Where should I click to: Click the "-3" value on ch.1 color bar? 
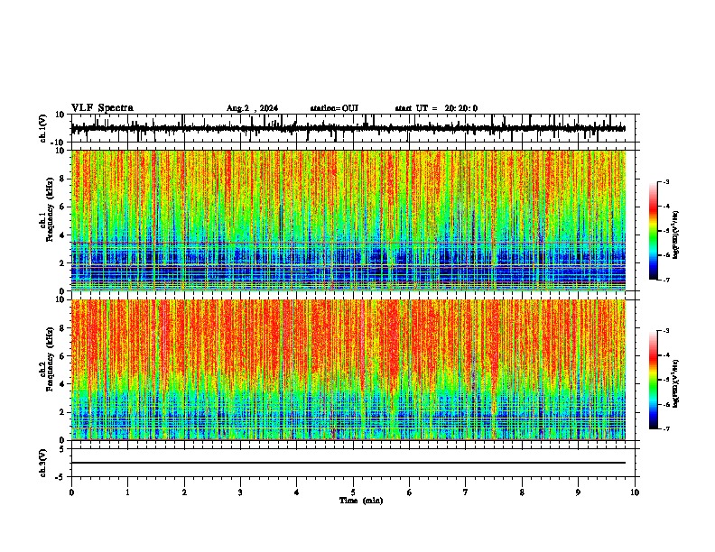click(665, 181)
